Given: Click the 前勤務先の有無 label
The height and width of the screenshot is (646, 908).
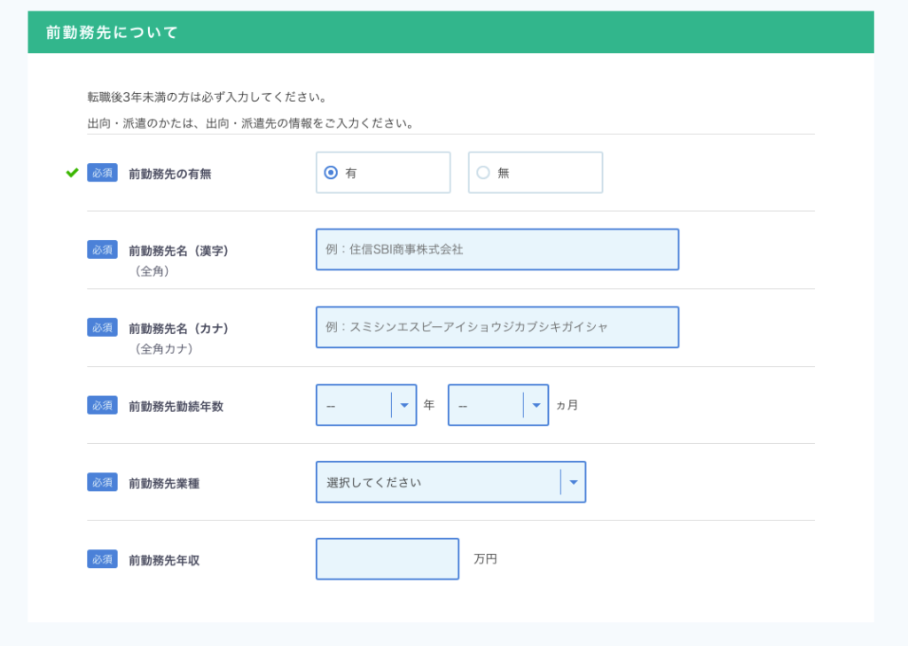Looking at the screenshot, I should click(169, 174).
